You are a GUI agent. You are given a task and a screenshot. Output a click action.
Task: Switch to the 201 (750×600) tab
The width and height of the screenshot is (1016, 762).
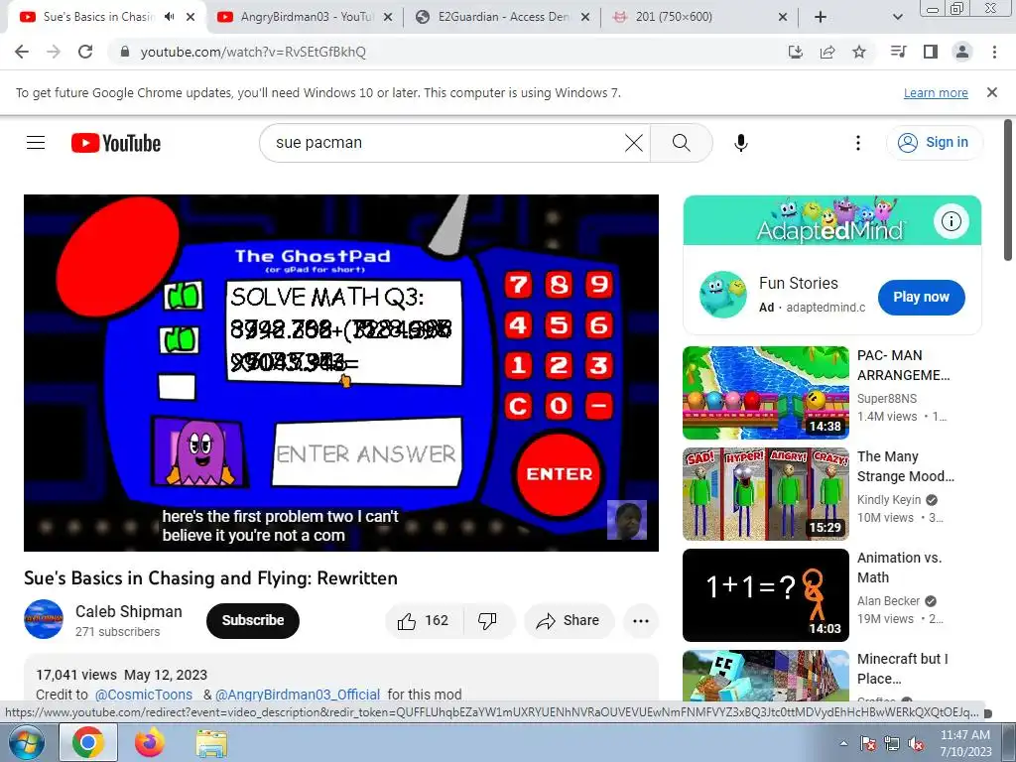[699, 17]
